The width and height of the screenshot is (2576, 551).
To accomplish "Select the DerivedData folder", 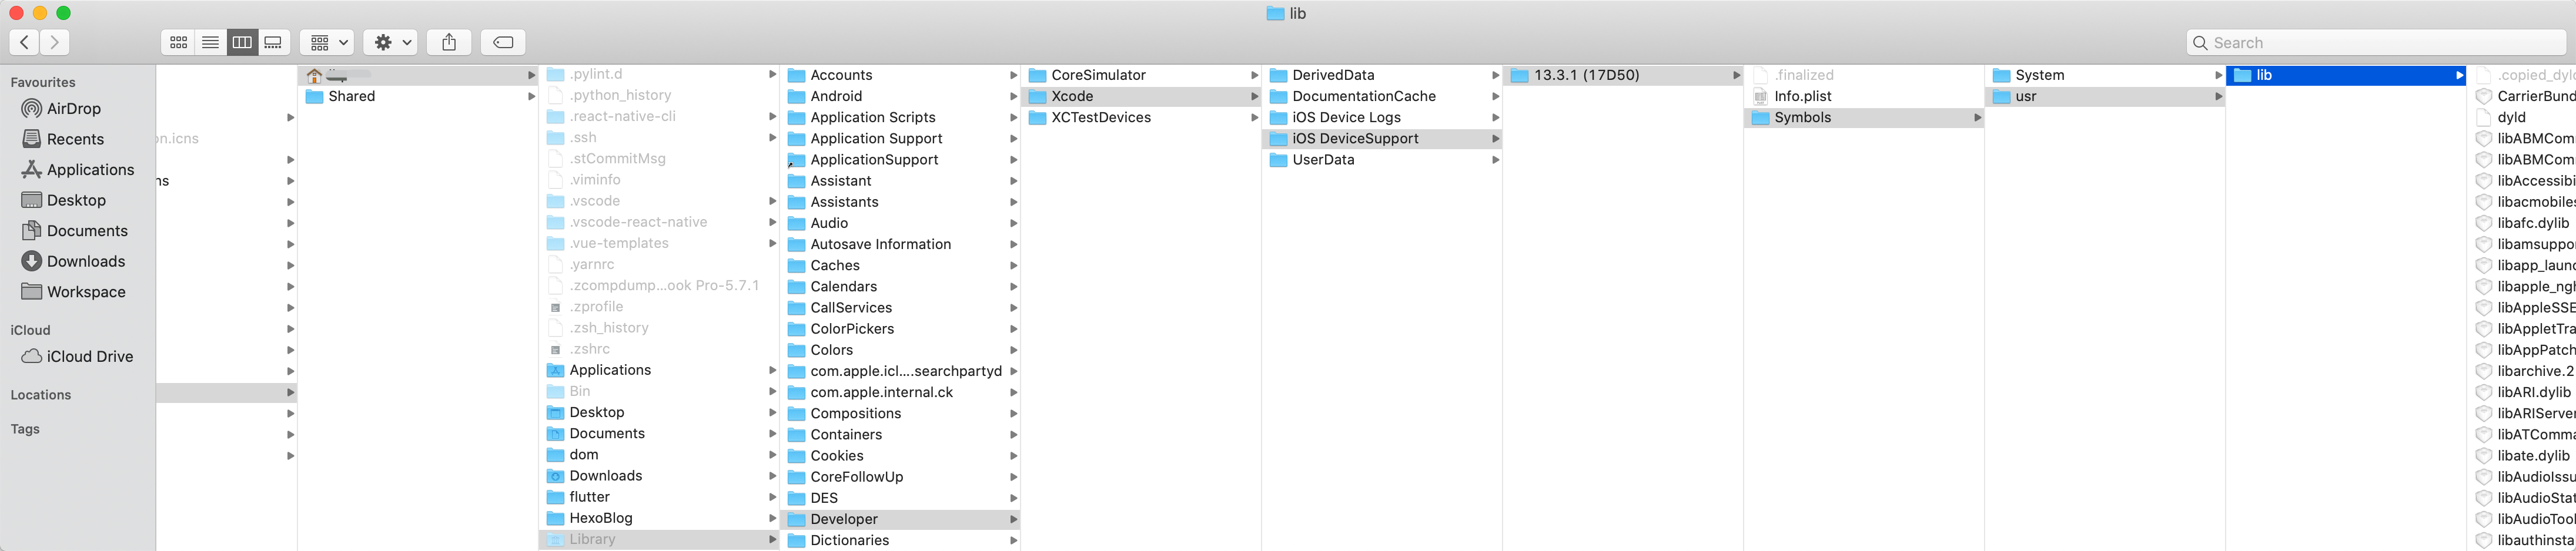I will click(x=1382, y=75).
